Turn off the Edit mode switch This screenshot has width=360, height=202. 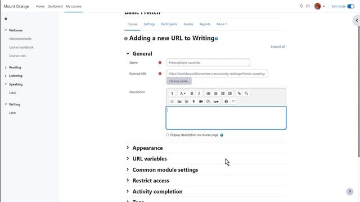tap(351, 6)
